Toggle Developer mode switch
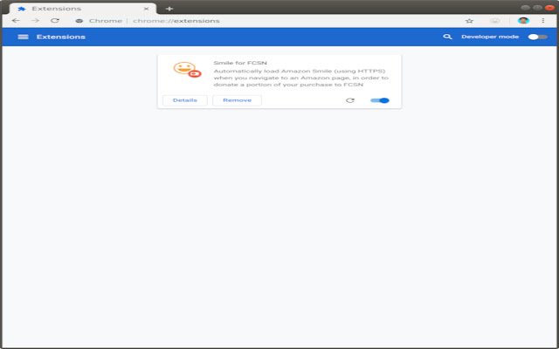Screen dimensions: 559x349 538,37
